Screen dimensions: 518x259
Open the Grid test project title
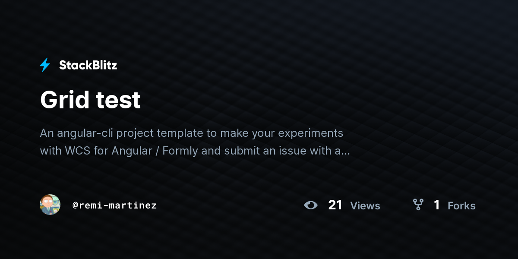[90, 100]
